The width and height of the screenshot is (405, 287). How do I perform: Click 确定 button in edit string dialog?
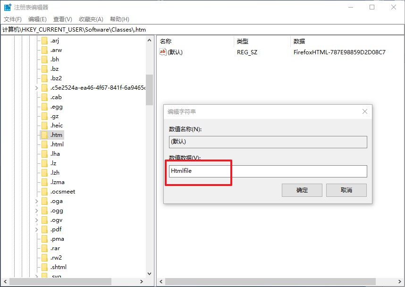pyautogui.click(x=302, y=190)
